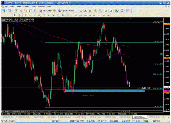Switch to the SILVER,Daily chart tab
This screenshot has width=171, height=123.
point(39,117)
